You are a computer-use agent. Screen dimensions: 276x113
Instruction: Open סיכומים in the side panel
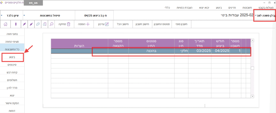click(x=12, y=65)
